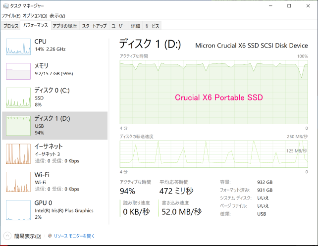Open the Resource Monitor link
Screen dimensions: 318x246
[74, 236]
